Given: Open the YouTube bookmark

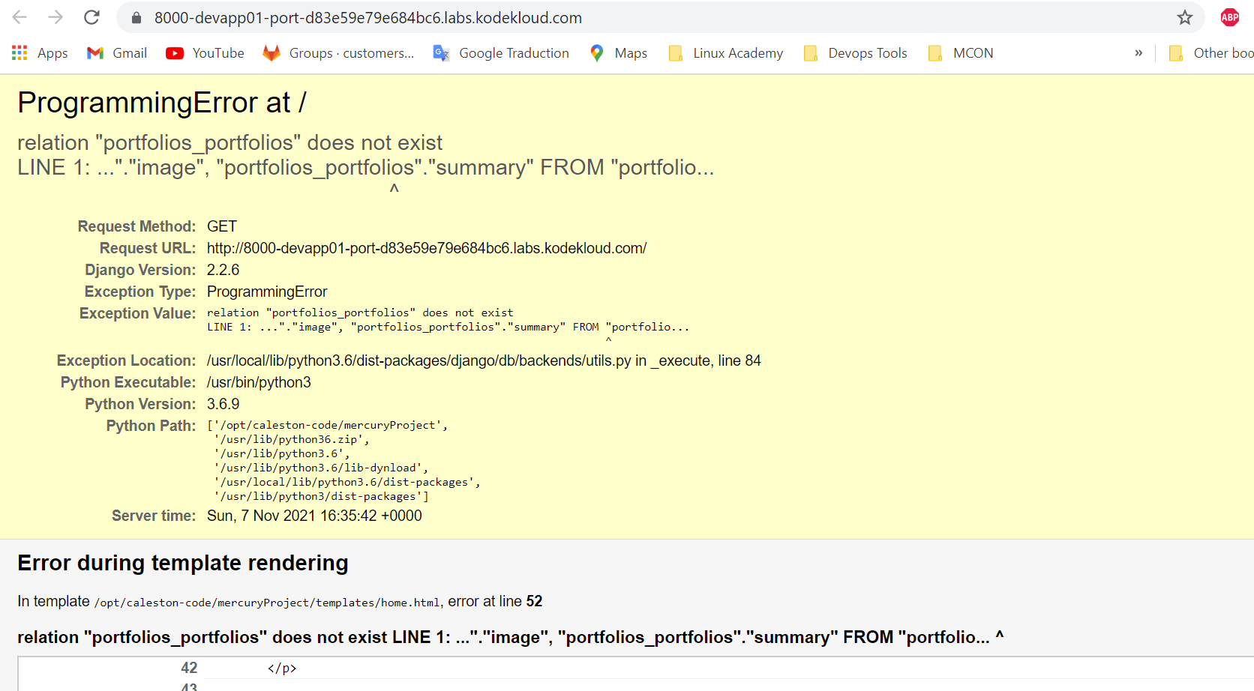Looking at the screenshot, I should (205, 53).
